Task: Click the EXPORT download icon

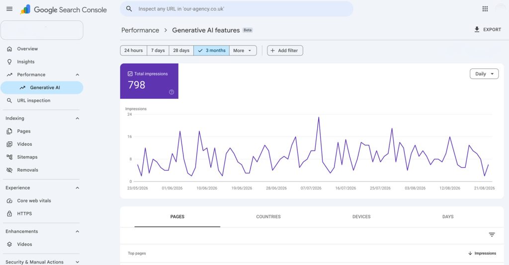Action: (x=477, y=29)
